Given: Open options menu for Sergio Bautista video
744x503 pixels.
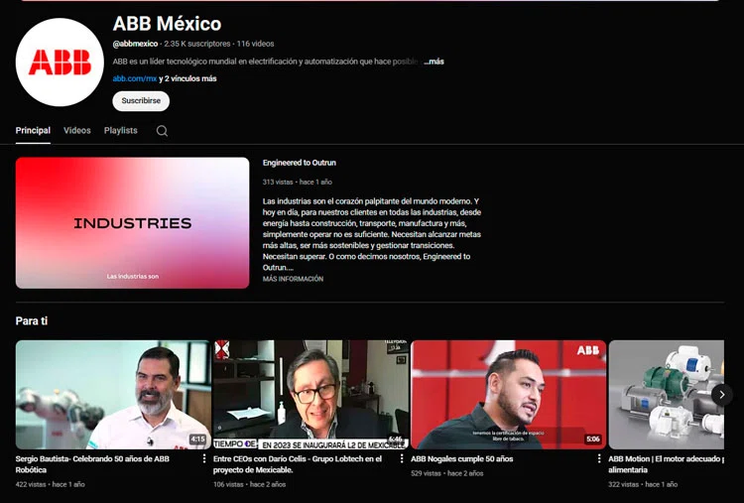Looking at the screenshot, I should 204,458.
